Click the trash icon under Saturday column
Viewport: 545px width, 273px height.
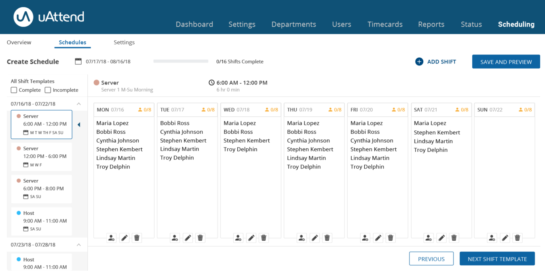click(454, 238)
